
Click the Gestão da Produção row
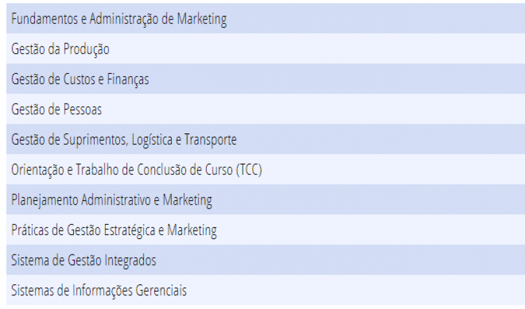(266, 49)
